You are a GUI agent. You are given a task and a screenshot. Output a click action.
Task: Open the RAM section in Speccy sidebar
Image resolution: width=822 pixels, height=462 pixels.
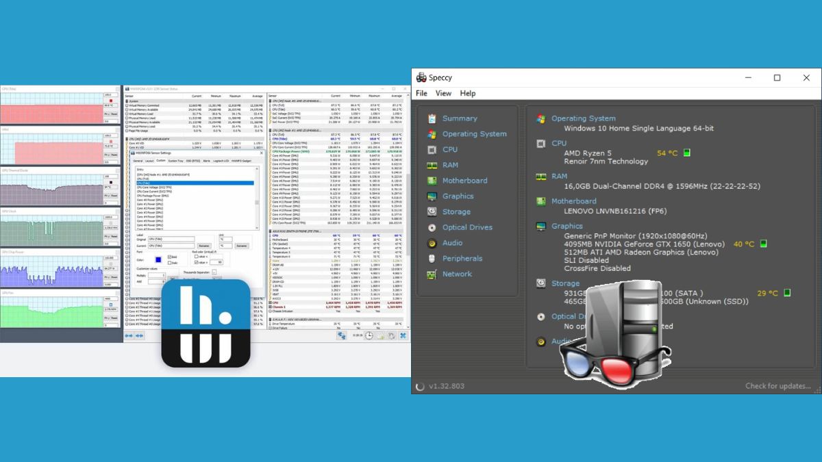click(450, 165)
